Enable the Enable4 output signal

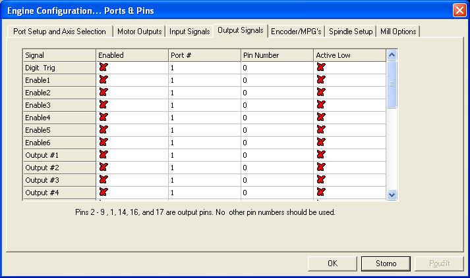point(103,118)
